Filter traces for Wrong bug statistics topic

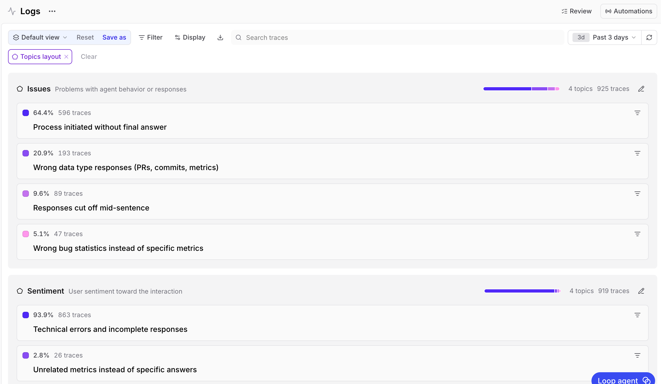pos(638,234)
